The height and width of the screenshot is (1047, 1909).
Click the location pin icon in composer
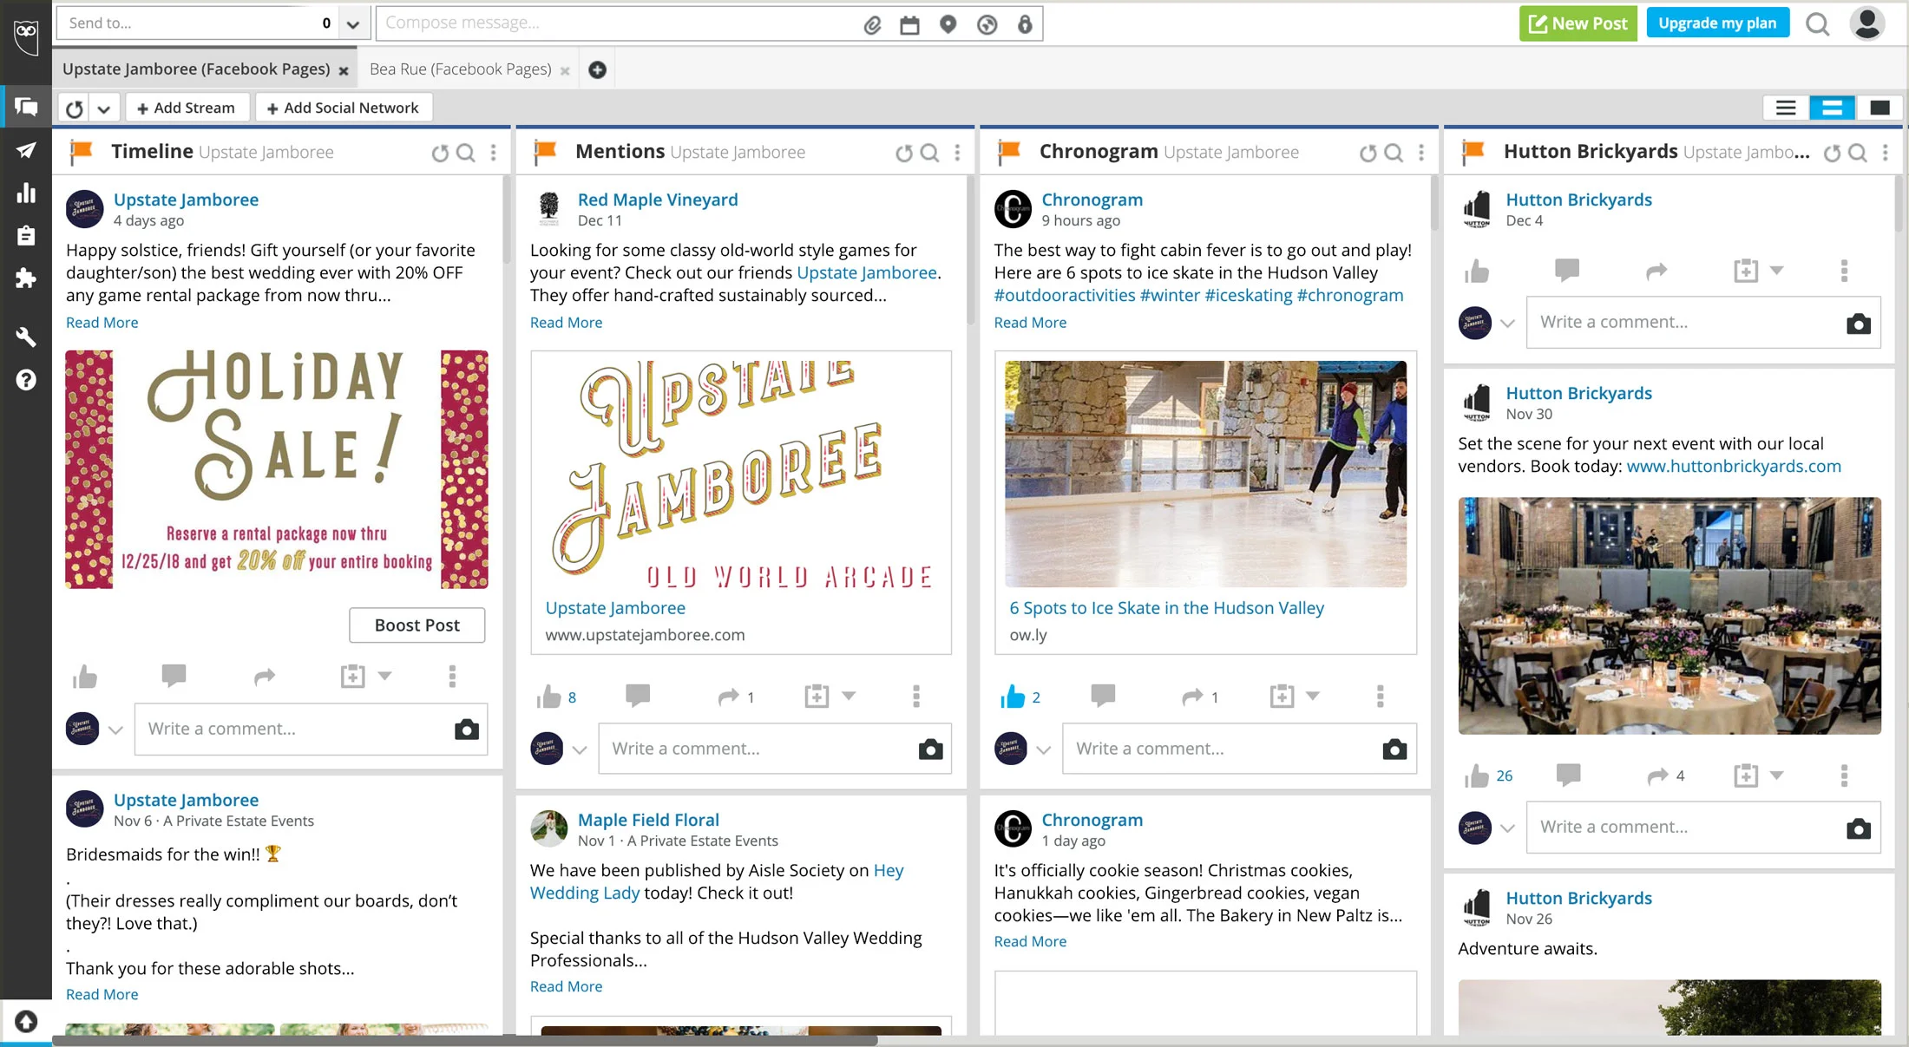coord(948,24)
